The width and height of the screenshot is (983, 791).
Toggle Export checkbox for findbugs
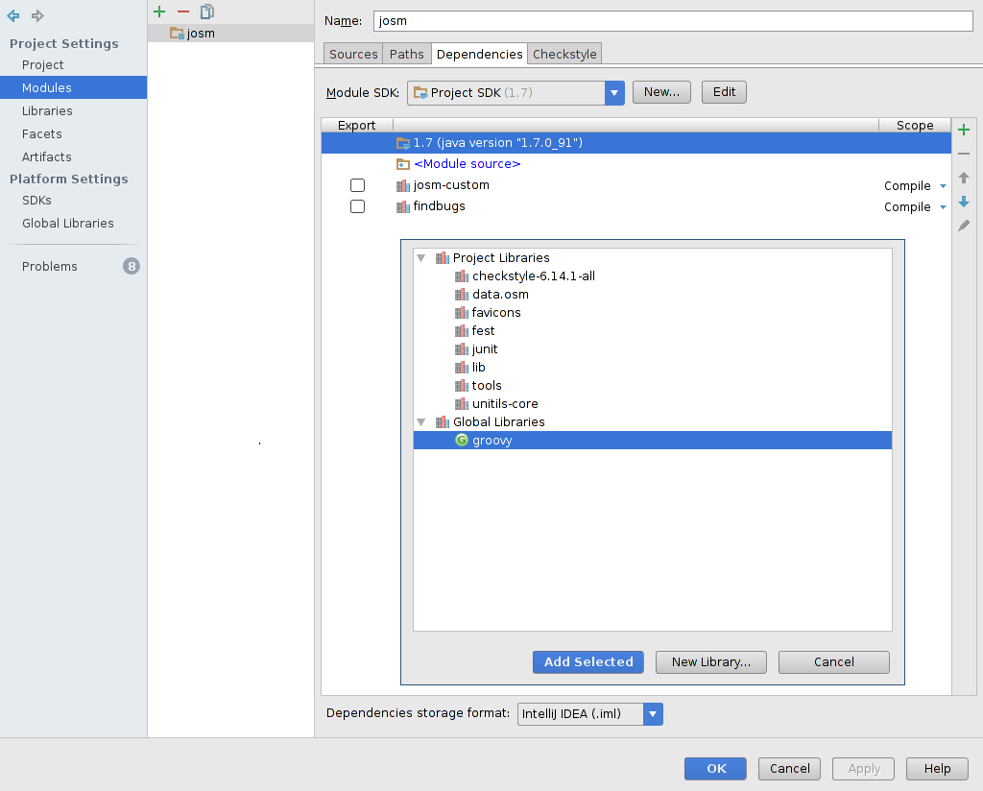(x=357, y=206)
